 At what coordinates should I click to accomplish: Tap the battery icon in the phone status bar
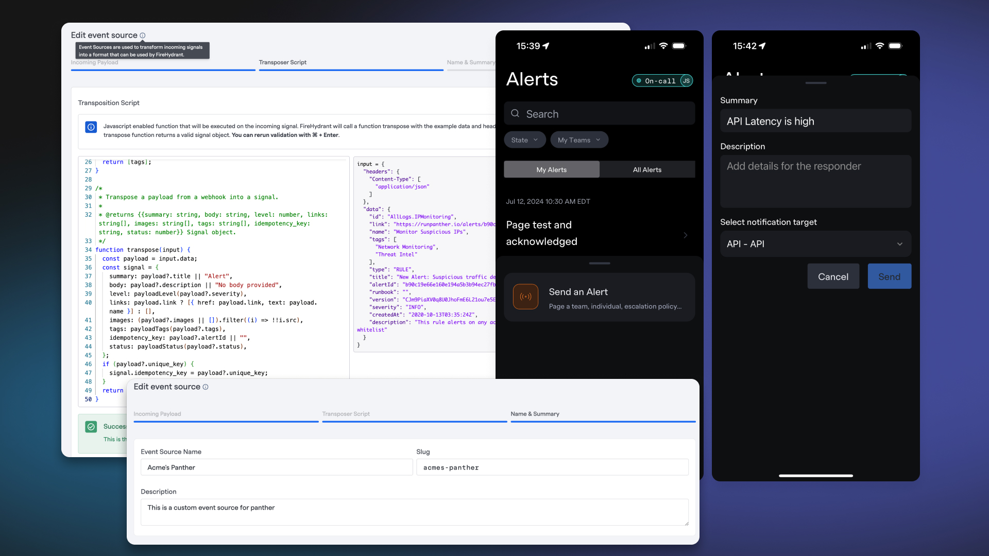679,46
